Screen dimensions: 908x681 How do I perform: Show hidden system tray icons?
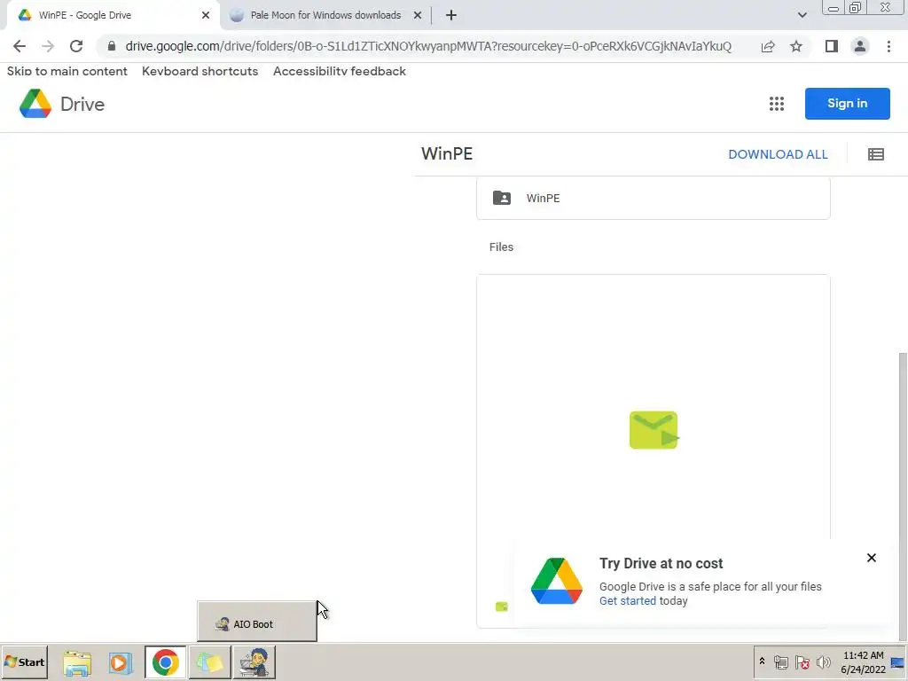[762, 661]
